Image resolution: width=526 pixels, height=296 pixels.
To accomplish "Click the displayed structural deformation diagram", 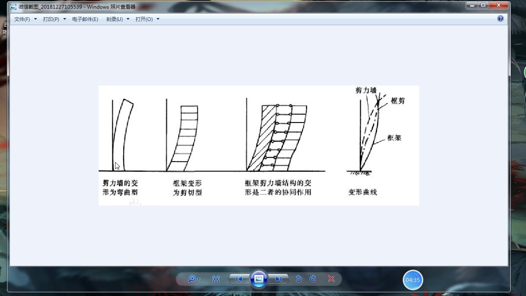I will 259,146.
